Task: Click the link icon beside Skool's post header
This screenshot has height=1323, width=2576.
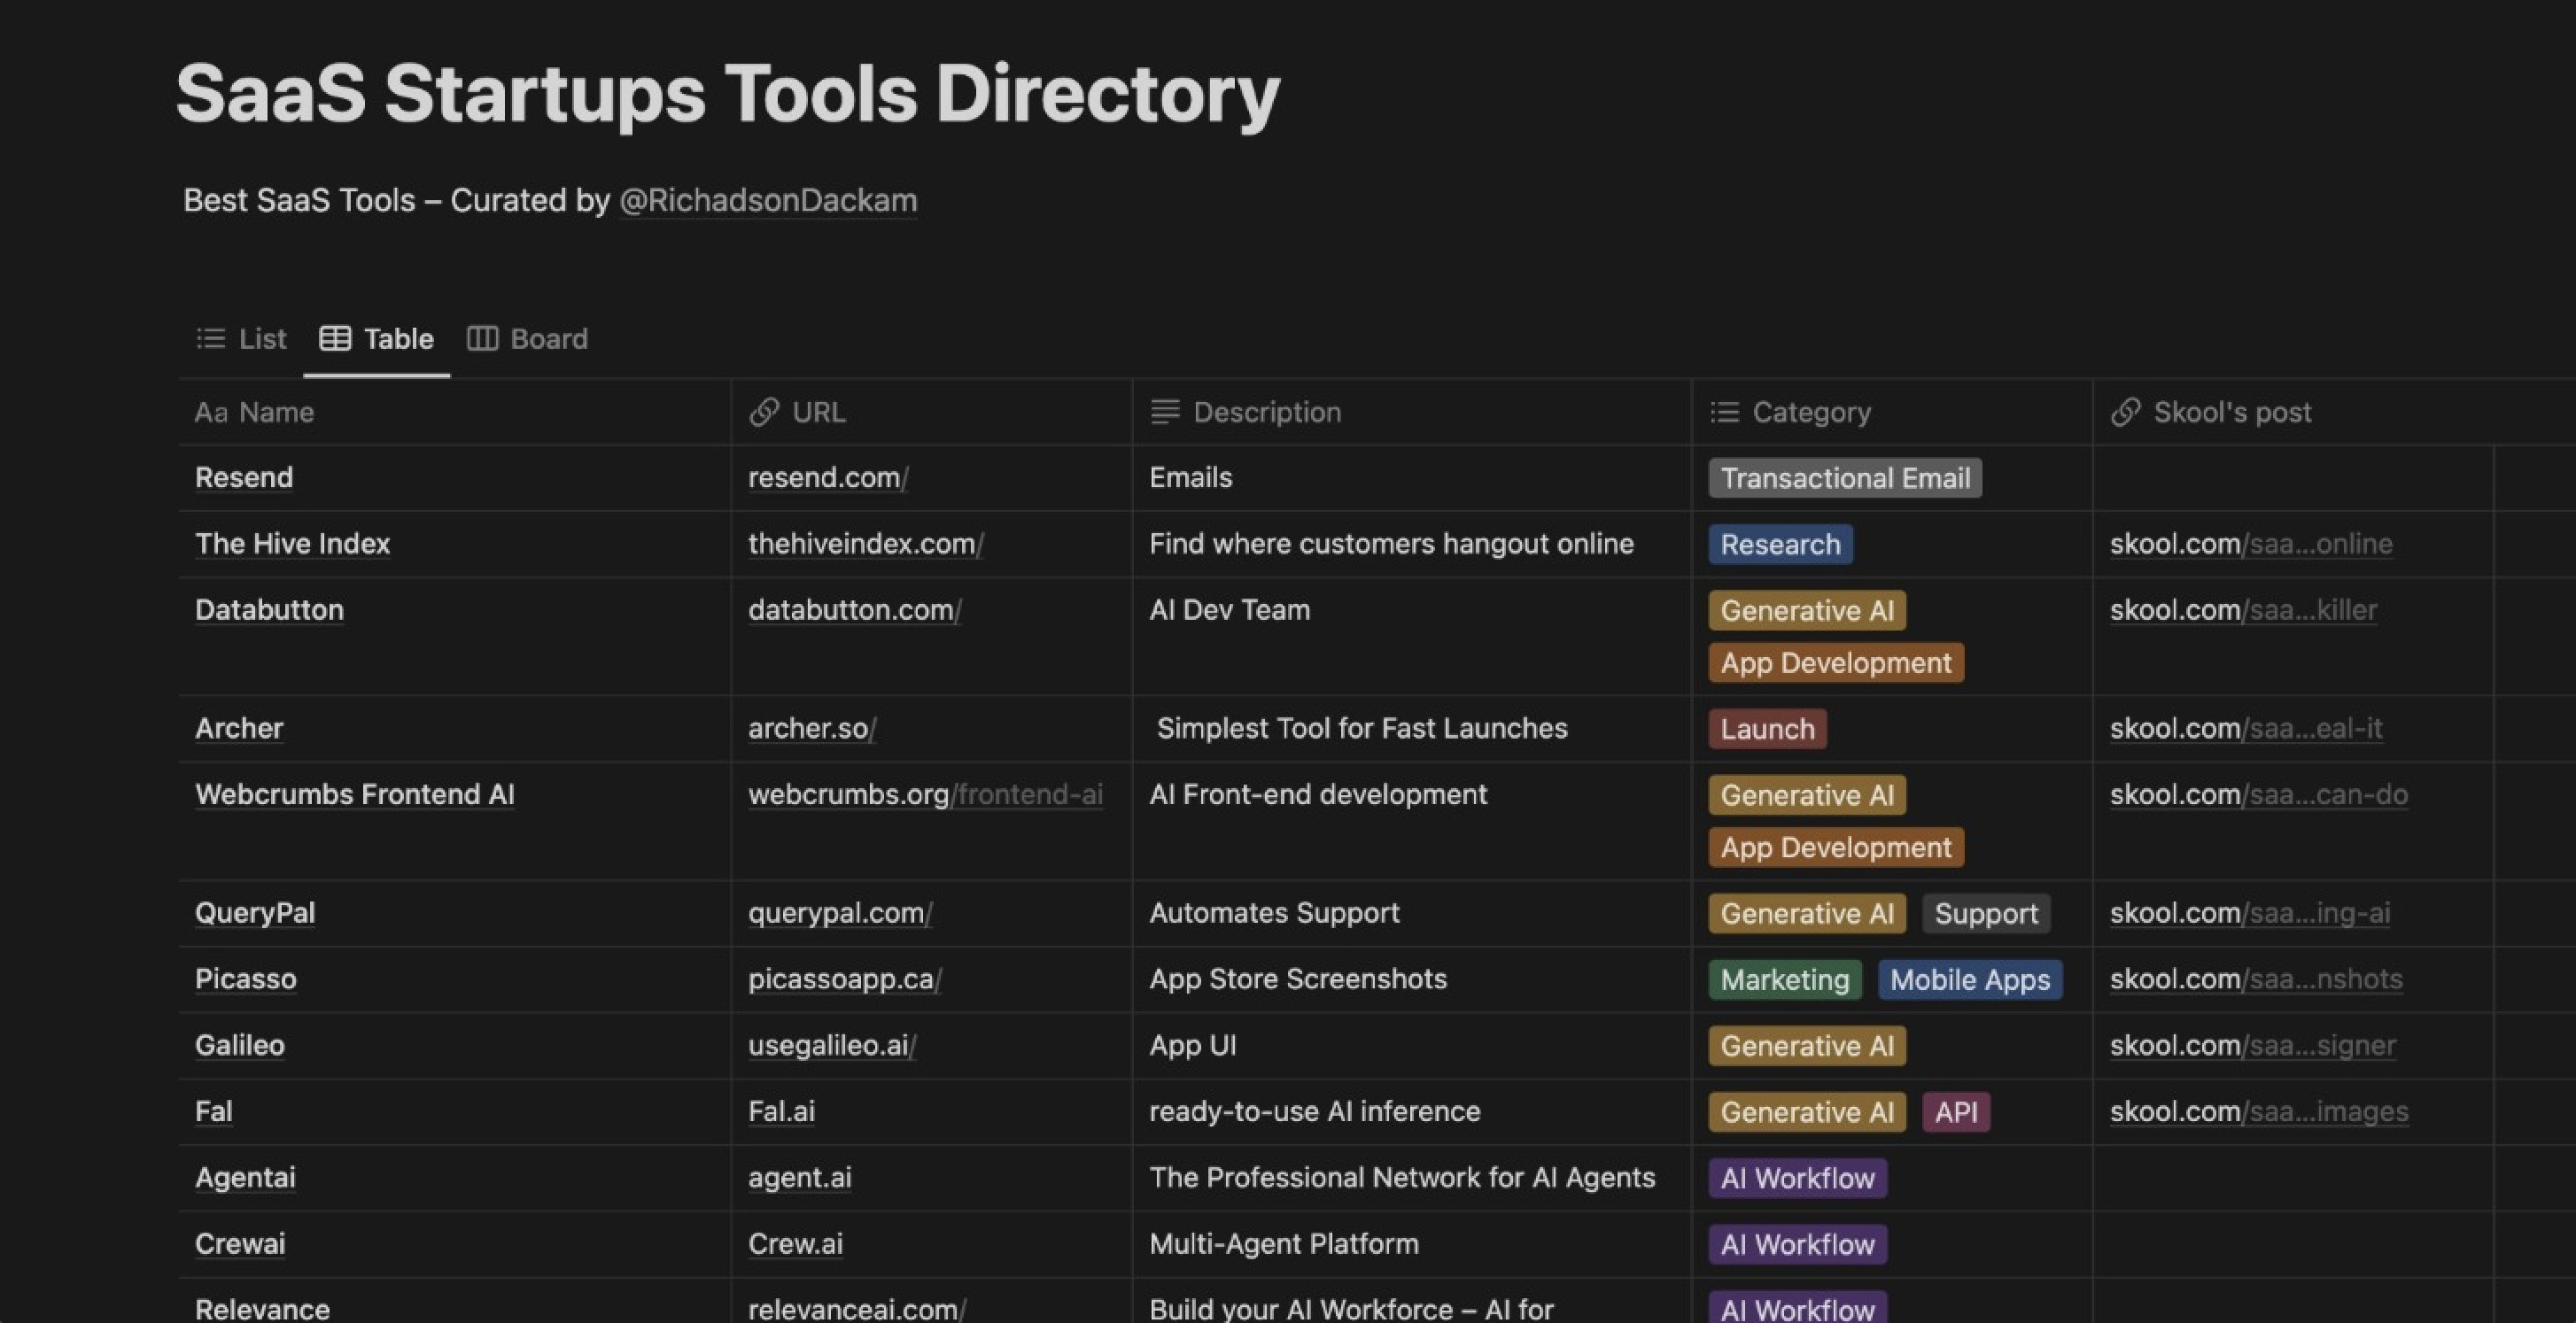Action: [2127, 412]
